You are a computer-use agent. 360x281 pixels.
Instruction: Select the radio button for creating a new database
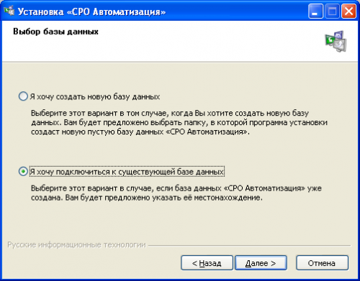coord(23,96)
